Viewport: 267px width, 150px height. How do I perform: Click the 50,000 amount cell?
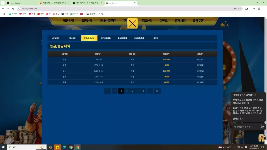click(x=166, y=82)
